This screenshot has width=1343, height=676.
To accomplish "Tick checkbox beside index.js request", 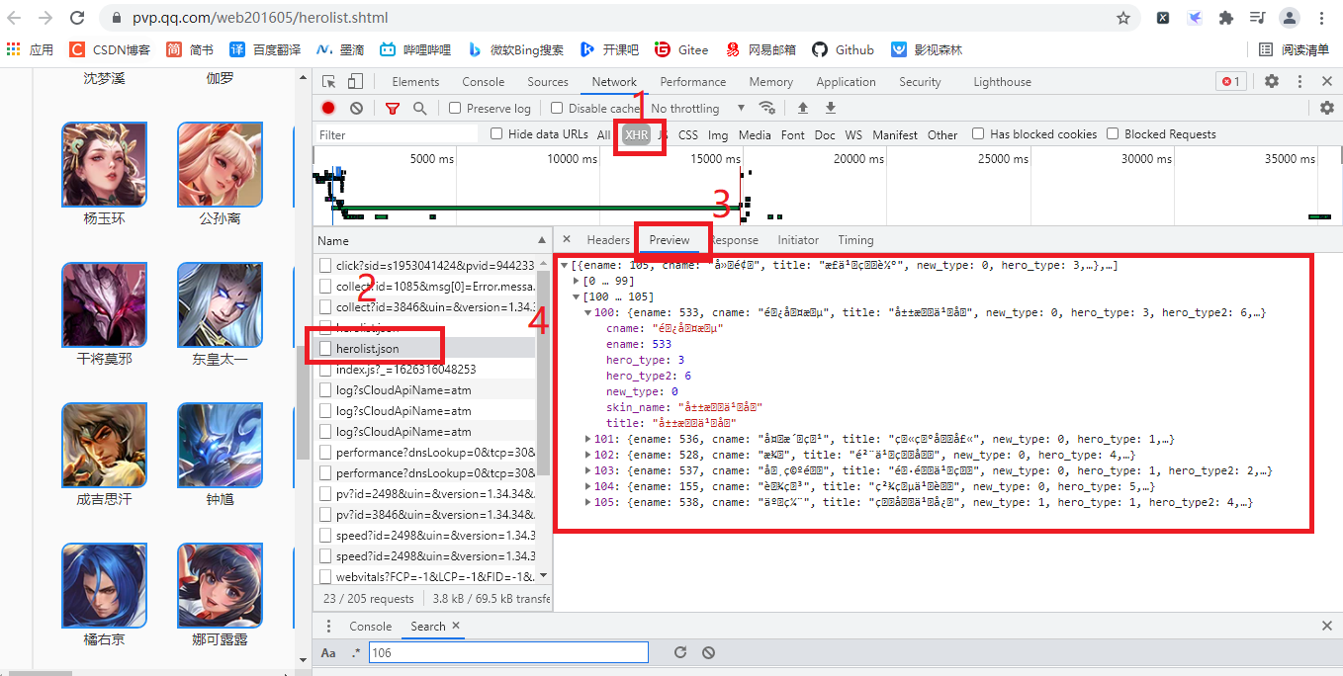I will 325,369.
